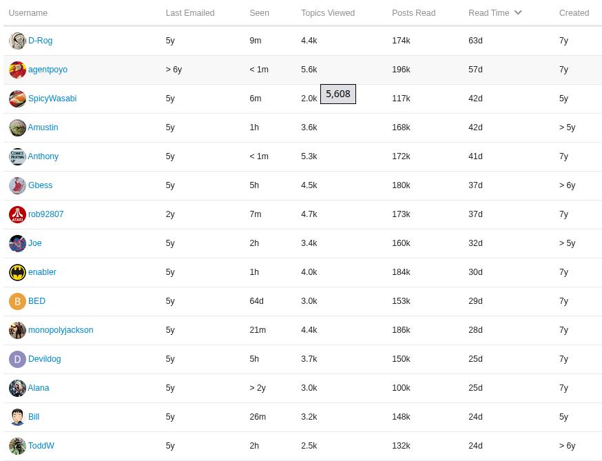Open monopolyjackson's user profile link
Viewport: 602px width, 461px height.
click(61, 330)
